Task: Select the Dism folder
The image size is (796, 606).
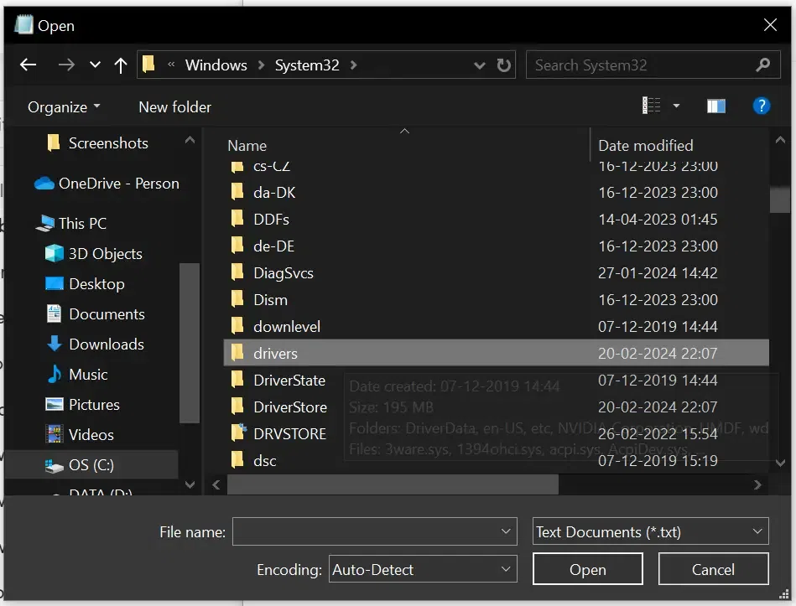Action: [496, 300]
